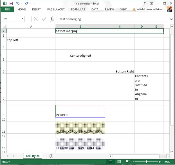The width and height of the screenshot is (175, 165).
Task: Open the Name Box dropdown arrow
Action: point(23,19)
